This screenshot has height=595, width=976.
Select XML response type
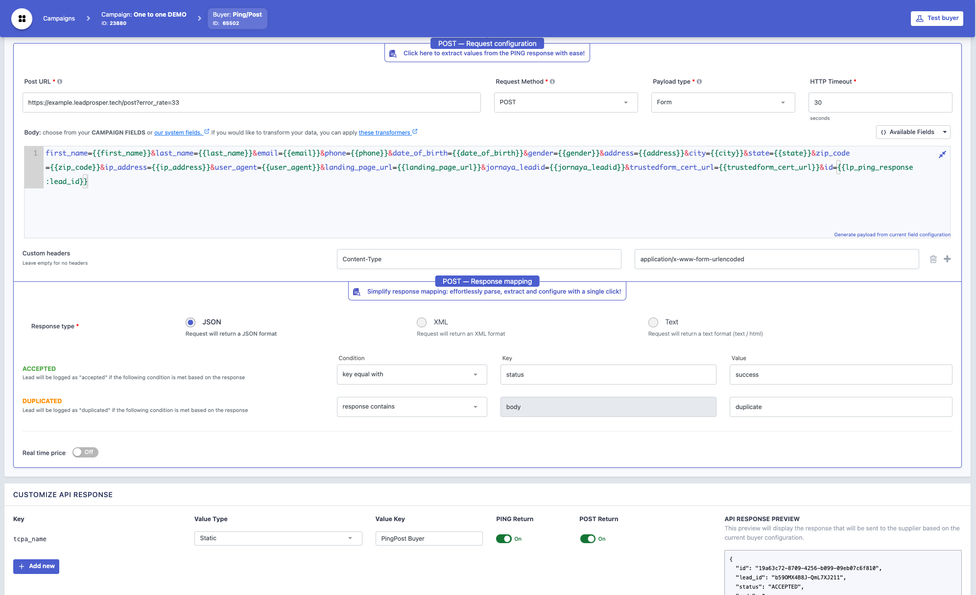(x=422, y=322)
